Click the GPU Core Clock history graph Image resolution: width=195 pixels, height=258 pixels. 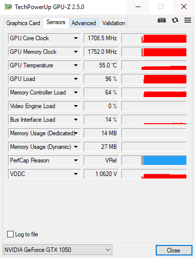[154, 38]
